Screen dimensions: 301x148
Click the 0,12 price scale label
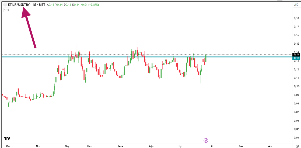tap(296, 69)
